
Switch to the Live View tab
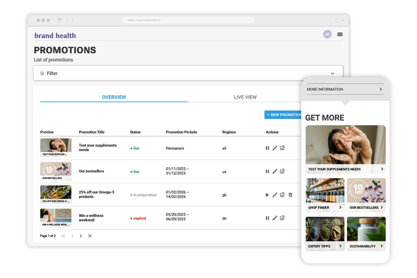pyautogui.click(x=245, y=97)
